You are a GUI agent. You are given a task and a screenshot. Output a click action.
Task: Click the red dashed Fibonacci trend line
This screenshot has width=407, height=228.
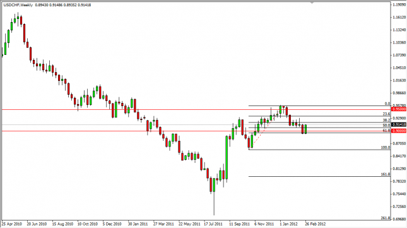click(x=264, y=128)
